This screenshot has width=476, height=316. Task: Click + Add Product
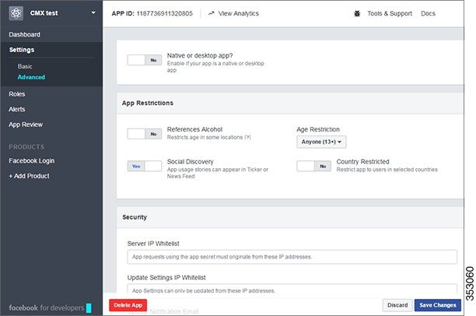click(29, 176)
